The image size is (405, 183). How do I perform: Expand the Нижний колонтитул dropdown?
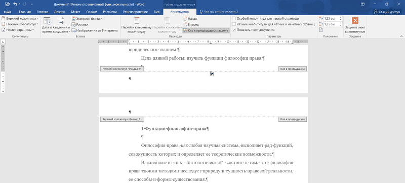click(20, 24)
